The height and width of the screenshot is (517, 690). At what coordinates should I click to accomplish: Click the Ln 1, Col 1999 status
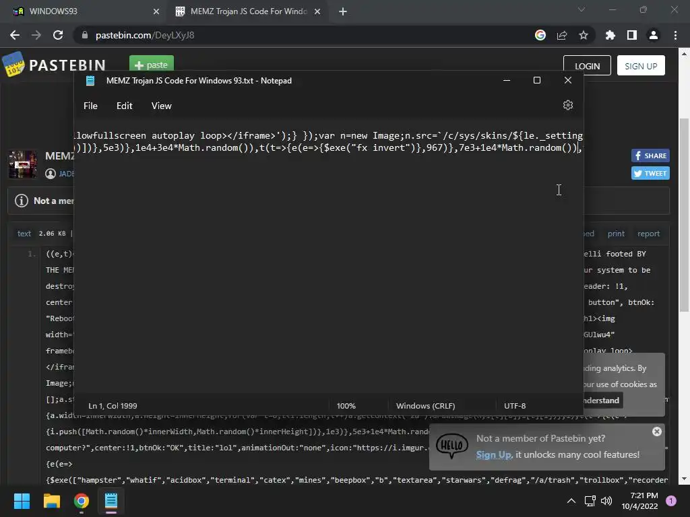[113, 406]
